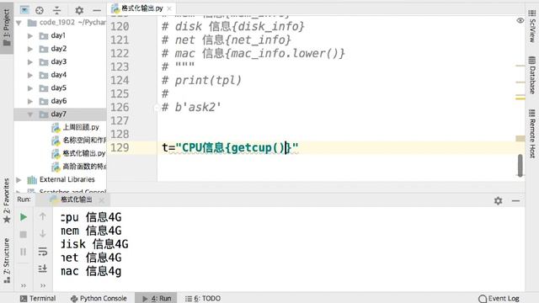This screenshot has width=539, height=303.
Task: Select External Libraries in tree
Action: tap(67, 179)
